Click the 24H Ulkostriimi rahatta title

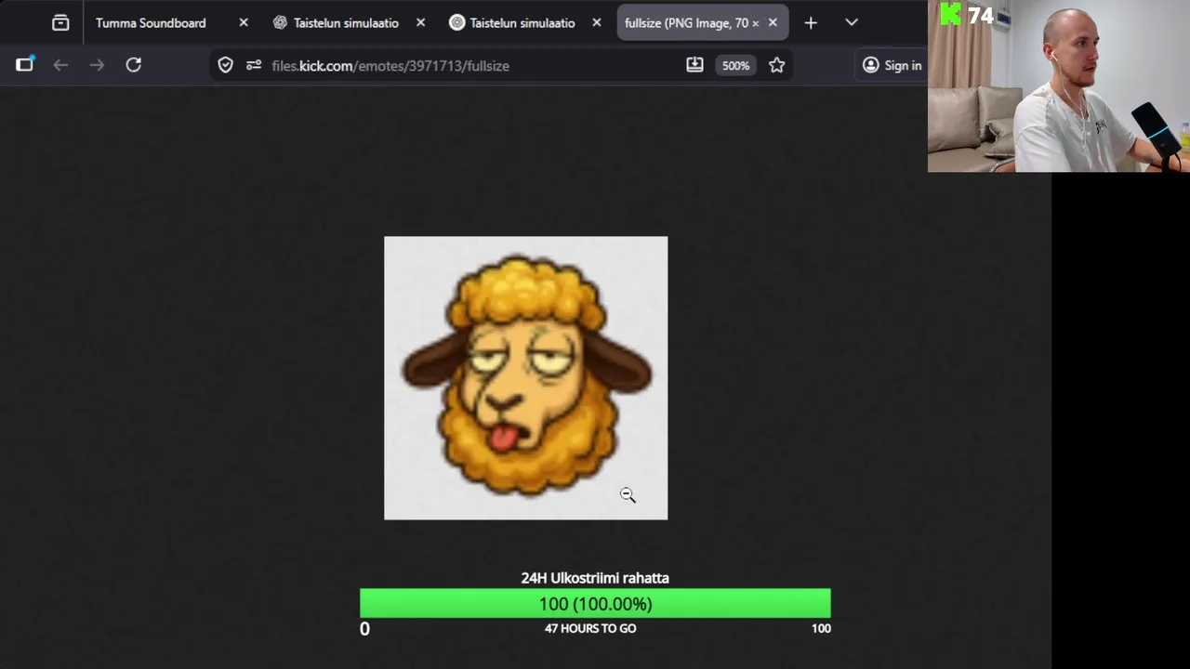pos(595,578)
